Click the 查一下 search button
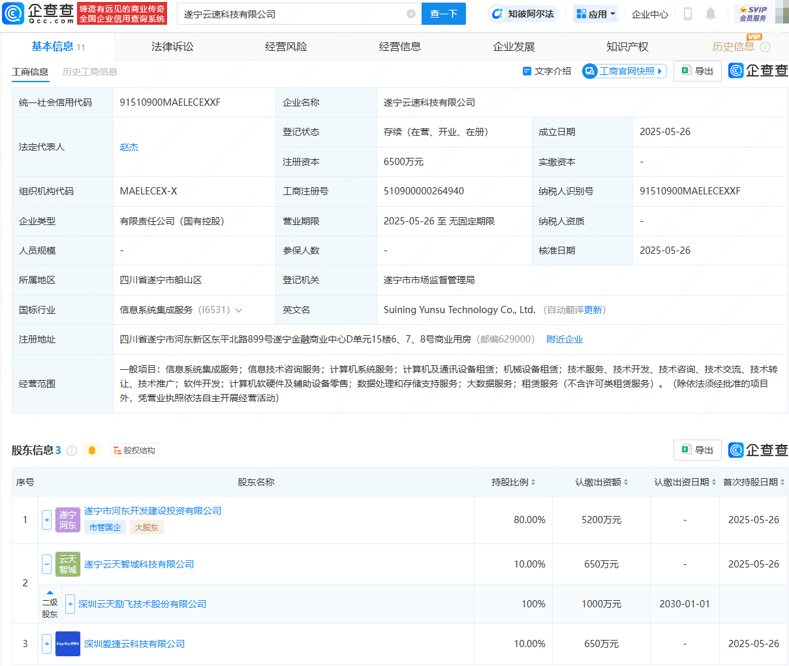 (x=444, y=14)
